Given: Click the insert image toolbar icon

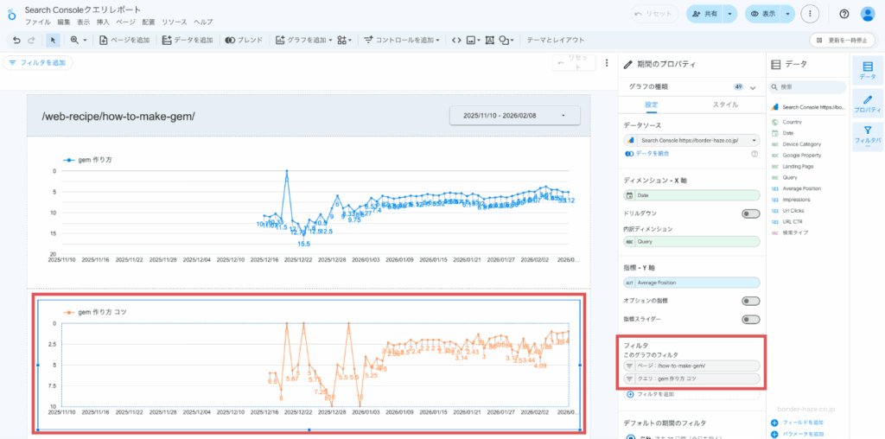Looking at the screenshot, I should tap(470, 40).
